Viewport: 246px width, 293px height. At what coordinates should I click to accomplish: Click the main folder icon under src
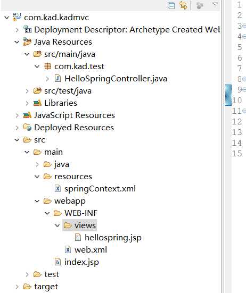pos(37,152)
